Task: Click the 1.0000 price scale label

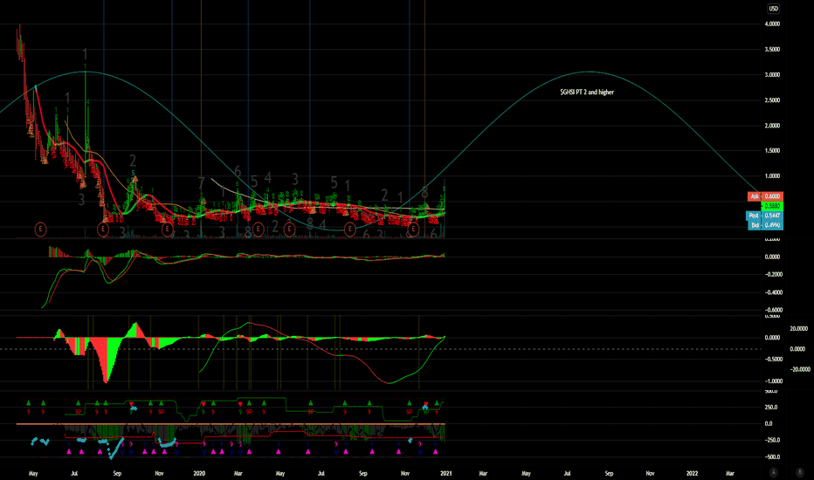Action: click(772, 176)
